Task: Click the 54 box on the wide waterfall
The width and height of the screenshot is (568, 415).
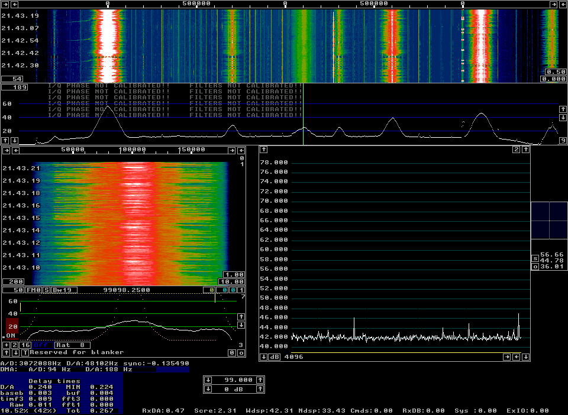Action: 12,79
